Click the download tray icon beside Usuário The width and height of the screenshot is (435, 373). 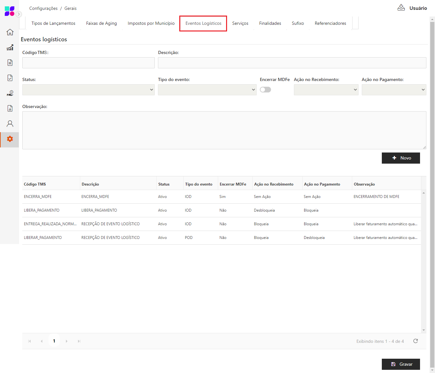(401, 8)
